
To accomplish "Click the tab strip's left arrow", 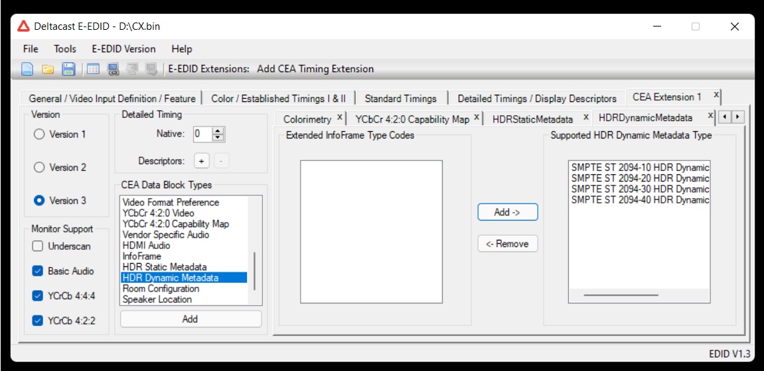I will coord(726,117).
